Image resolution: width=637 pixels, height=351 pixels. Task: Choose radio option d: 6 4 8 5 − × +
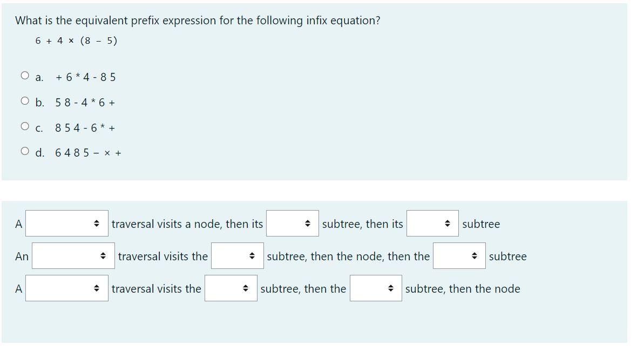(x=25, y=152)
